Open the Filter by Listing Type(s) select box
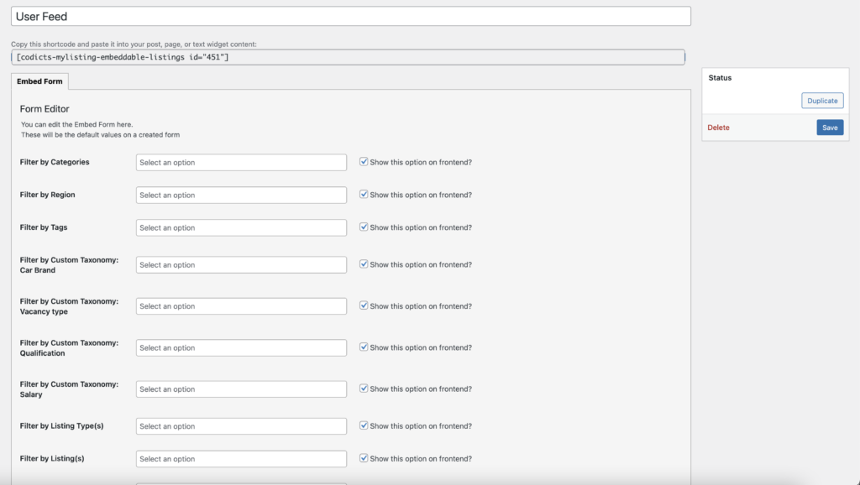 point(241,426)
